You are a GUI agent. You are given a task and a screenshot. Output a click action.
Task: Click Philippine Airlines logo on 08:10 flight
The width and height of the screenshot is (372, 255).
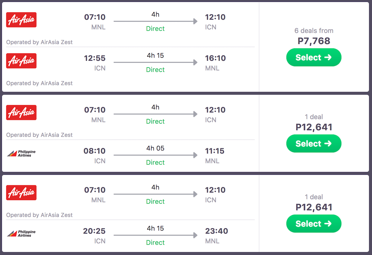(x=21, y=153)
